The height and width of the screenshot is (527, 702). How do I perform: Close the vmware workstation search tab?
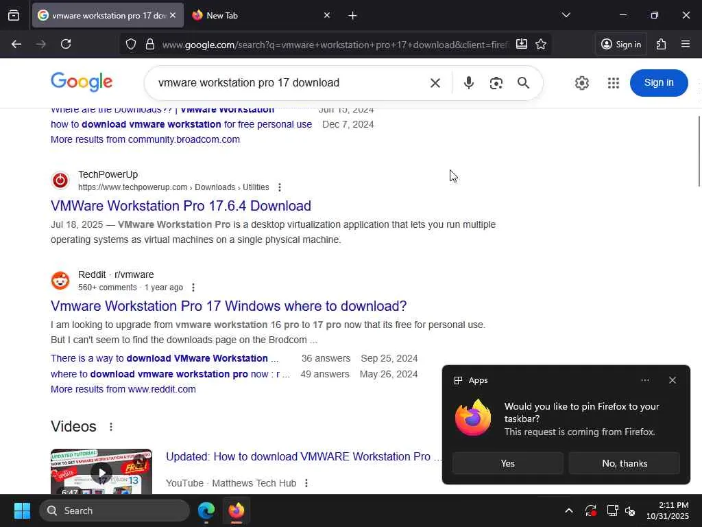coord(173,15)
